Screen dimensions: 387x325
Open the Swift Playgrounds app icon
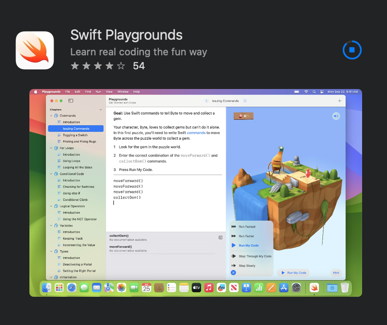35,50
